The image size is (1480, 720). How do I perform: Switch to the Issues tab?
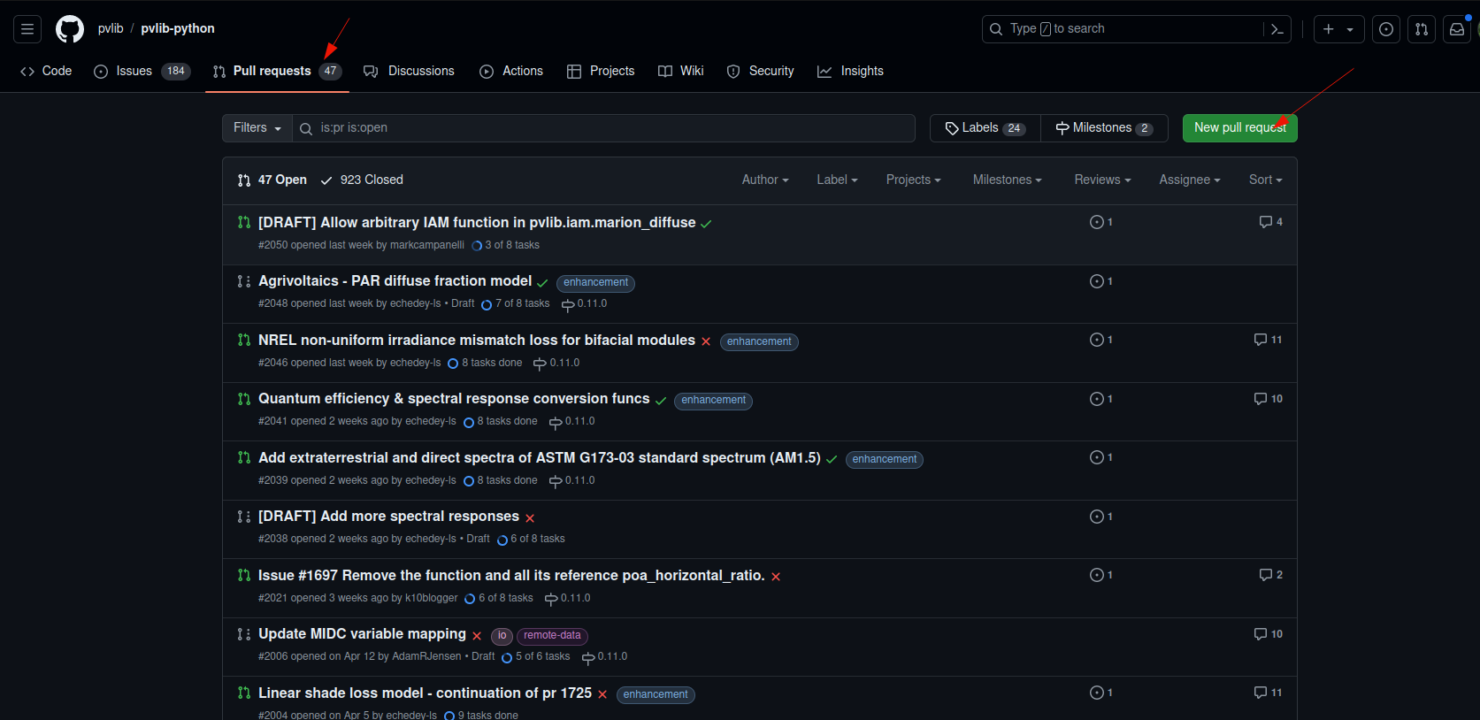click(x=142, y=72)
